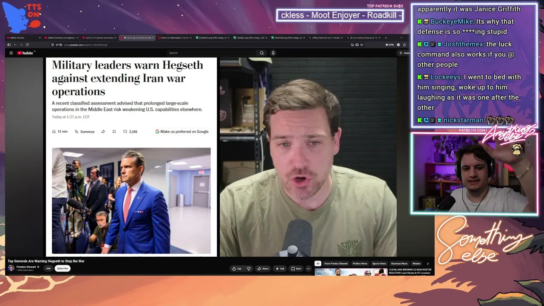Open the Create button on YouTube
544x306 pixels.
[404, 53]
